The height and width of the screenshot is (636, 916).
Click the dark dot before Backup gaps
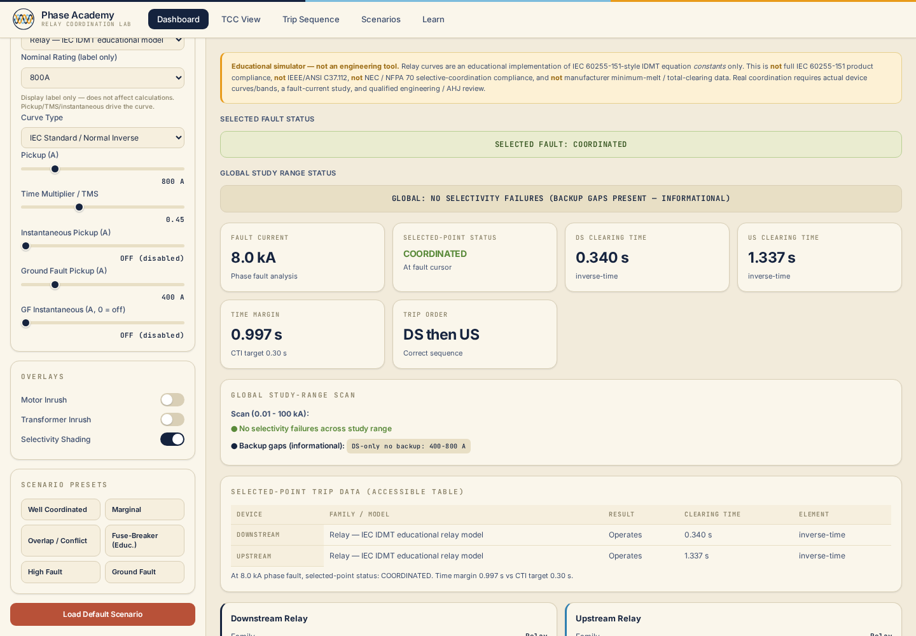tap(234, 446)
